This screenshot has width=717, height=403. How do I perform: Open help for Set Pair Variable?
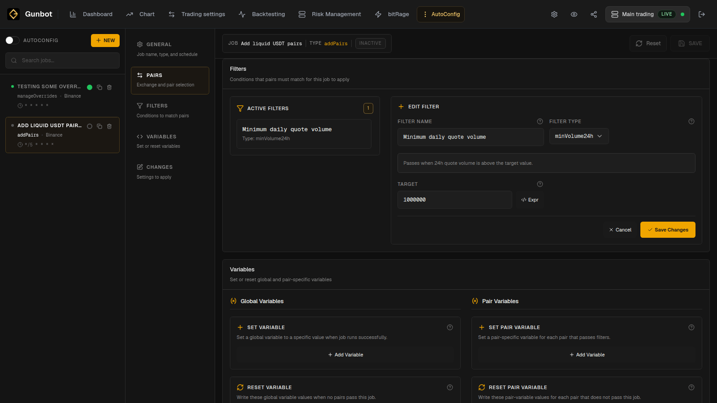691,327
